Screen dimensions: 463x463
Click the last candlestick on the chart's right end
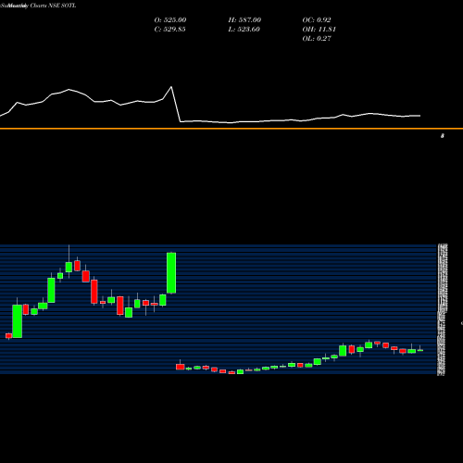point(420,350)
